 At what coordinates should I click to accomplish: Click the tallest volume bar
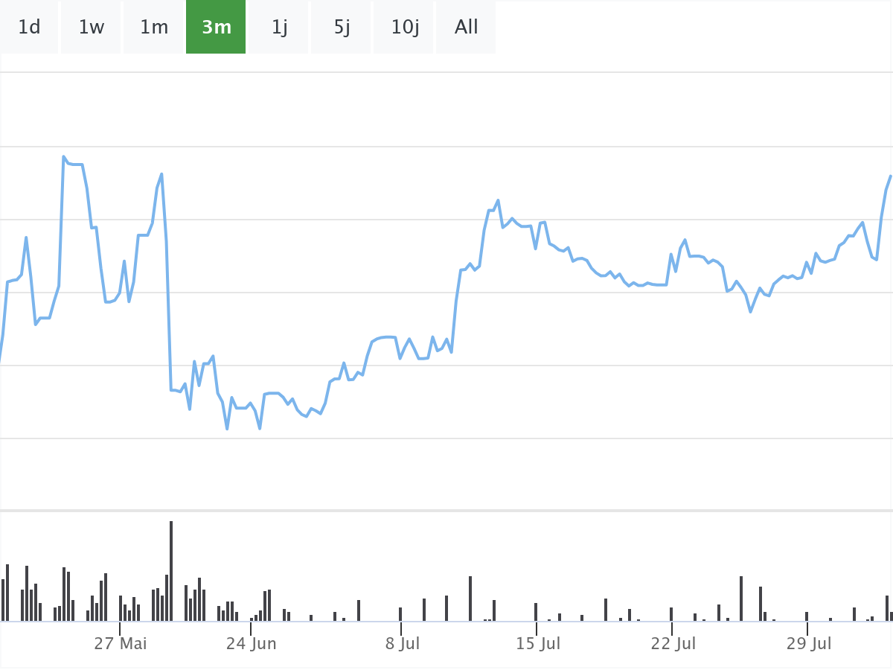pyautogui.click(x=171, y=571)
